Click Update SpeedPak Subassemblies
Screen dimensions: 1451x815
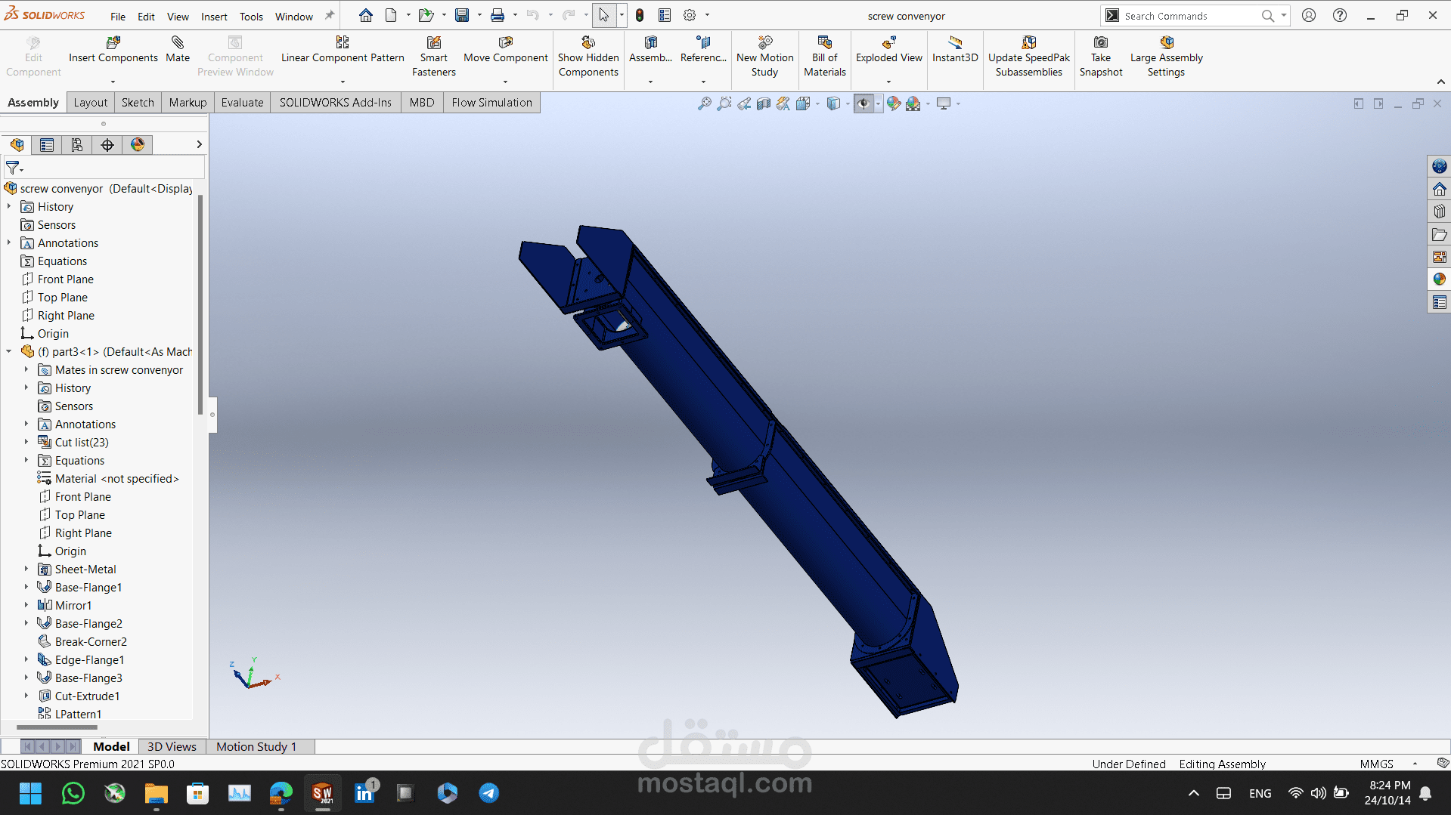click(x=1028, y=57)
